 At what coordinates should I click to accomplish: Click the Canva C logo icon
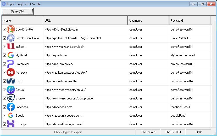(x=11, y=90)
